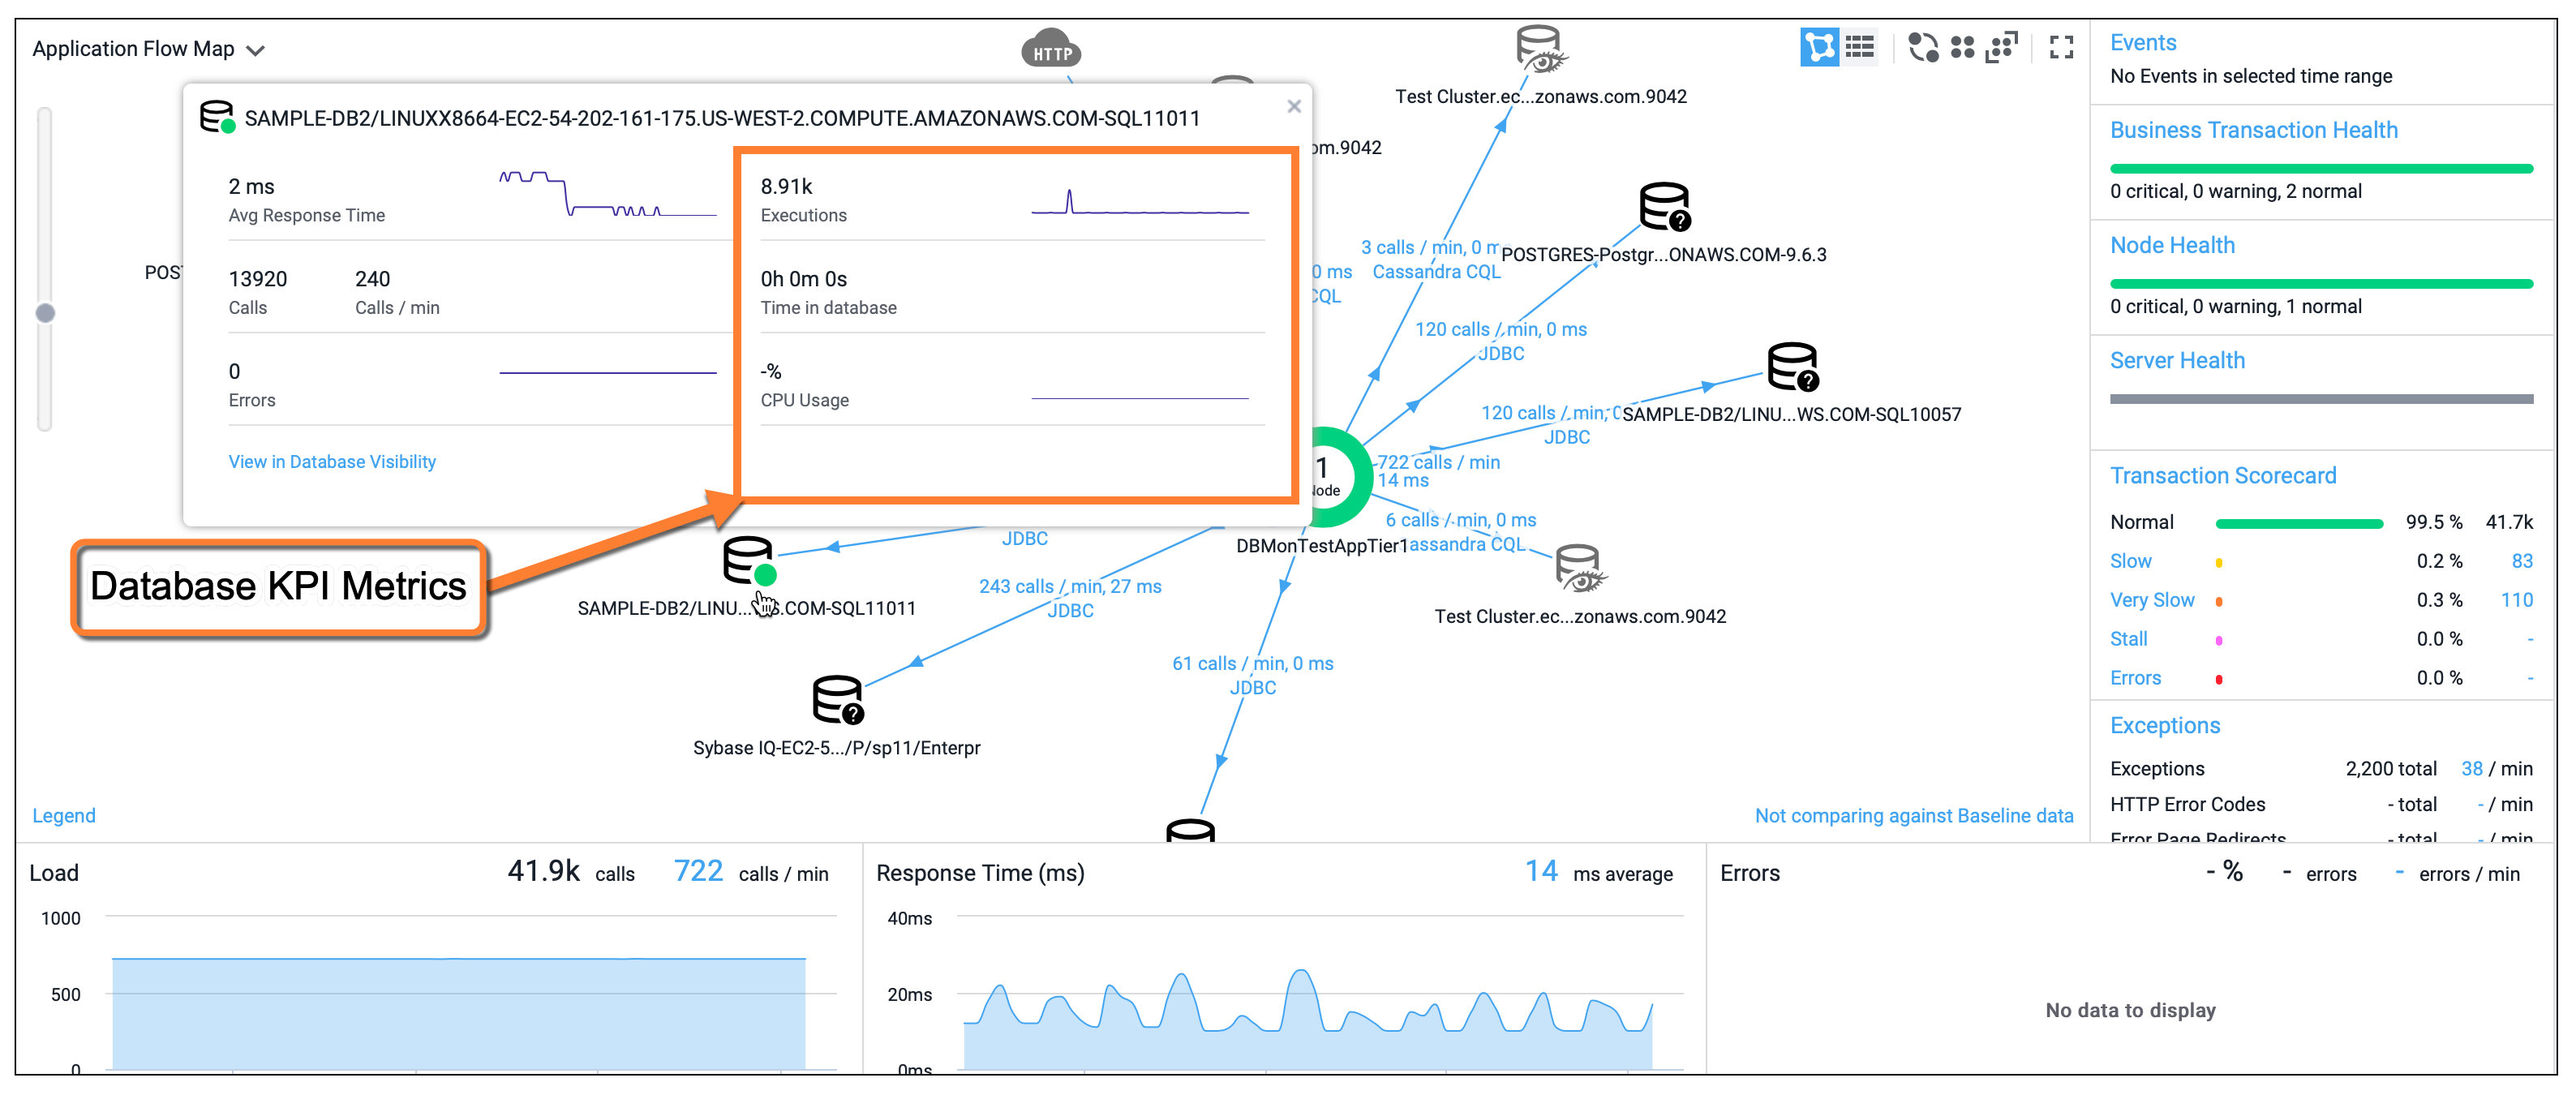Click 120 calls / min JDBC link to POSTGRES
This screenshot has width=2576, height=1095.
point(1500,341)
